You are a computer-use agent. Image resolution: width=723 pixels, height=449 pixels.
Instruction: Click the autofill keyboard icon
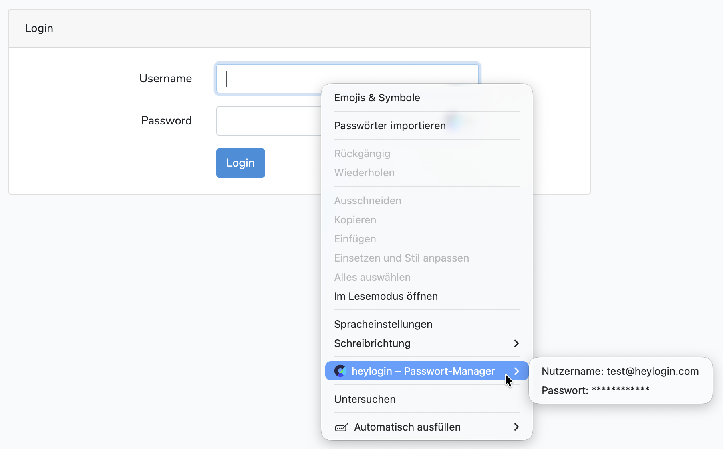(341, 427)
